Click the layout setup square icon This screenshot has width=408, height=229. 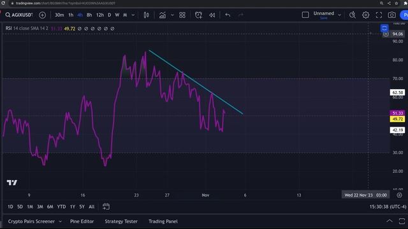tap(305, 15)
